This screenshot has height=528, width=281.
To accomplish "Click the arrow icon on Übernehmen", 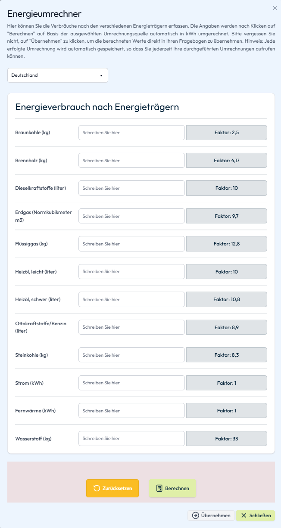I will click(196, 515).
